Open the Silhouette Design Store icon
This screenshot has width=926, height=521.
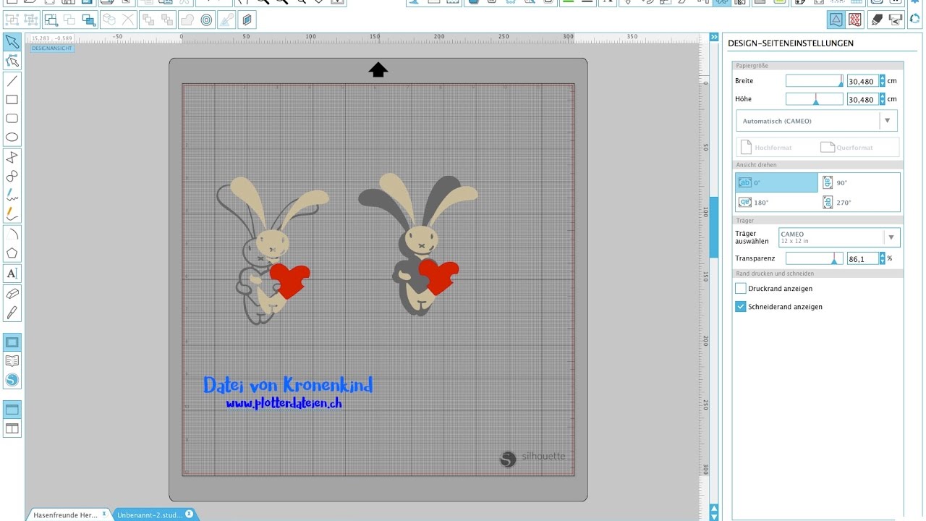[x=12, y=380]
